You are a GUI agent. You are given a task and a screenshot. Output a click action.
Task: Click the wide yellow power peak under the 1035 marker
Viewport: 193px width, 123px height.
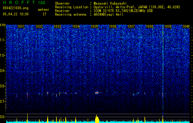click(97, 119)
